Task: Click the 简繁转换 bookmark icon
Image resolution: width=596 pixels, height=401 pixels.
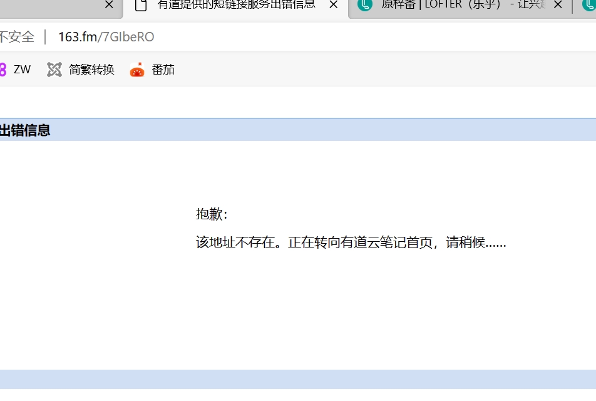Action: 54,70
